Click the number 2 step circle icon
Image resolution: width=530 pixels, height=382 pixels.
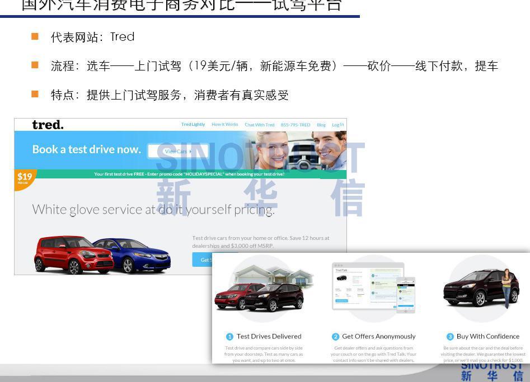click(335, 337)
